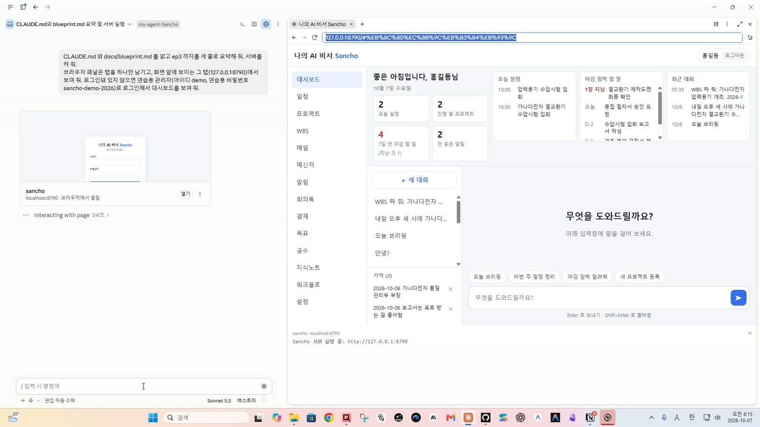760x427 pixels.
Task: Open the terminal panel icon
Action: [x=242, y=24]
